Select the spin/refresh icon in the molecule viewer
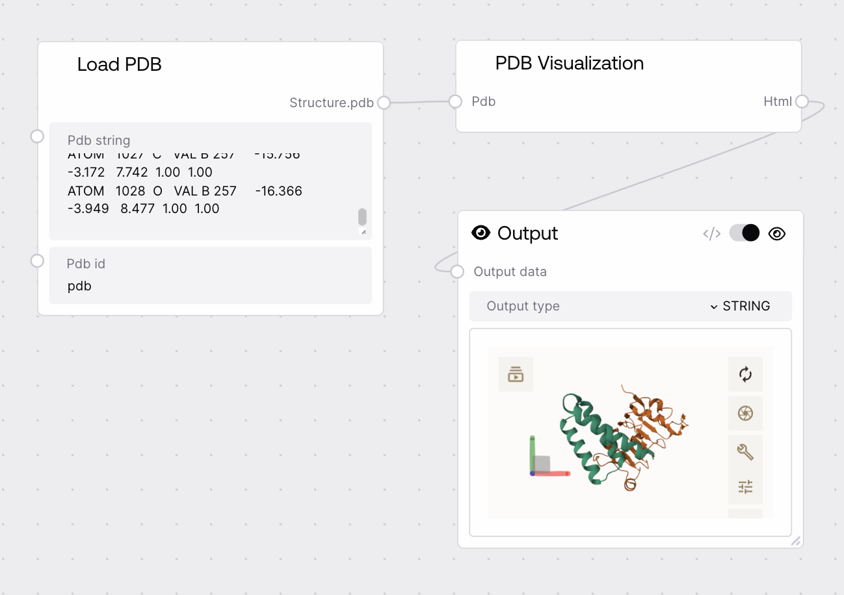This screenshot has height=595, width=844. click(x=745, y=374)
